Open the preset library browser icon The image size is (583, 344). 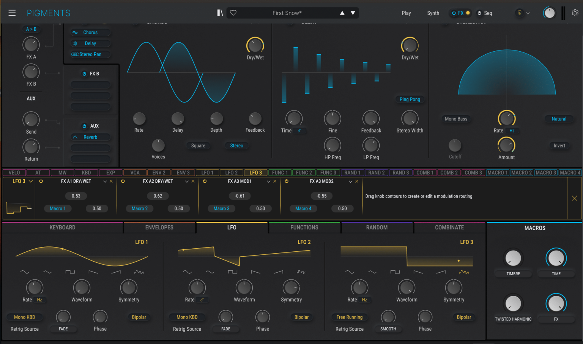(x=219, y=13)
